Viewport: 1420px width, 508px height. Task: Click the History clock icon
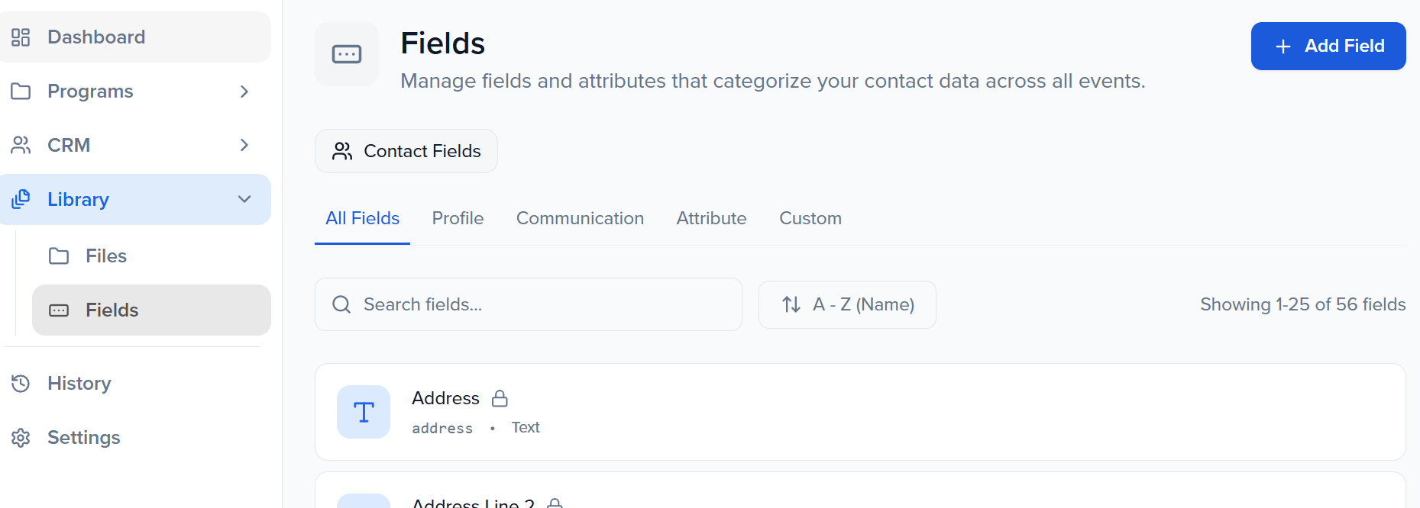21,383
